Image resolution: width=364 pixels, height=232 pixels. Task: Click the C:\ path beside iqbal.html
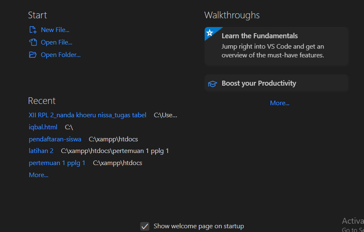pos(69,127)
